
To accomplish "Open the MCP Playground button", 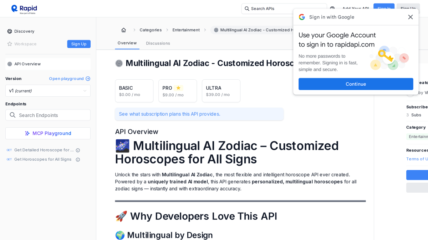I will pyautogui.click(x=48, y=133).
